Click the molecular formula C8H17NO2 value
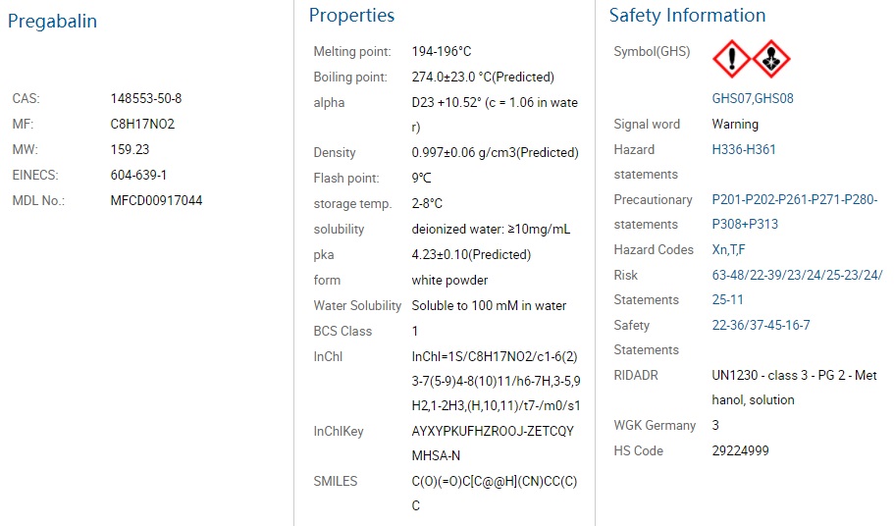894x526 pixels. point(142,124)
